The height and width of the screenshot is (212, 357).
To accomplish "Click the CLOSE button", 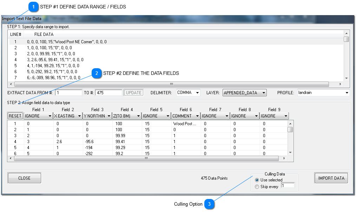I will click(24, 178).
